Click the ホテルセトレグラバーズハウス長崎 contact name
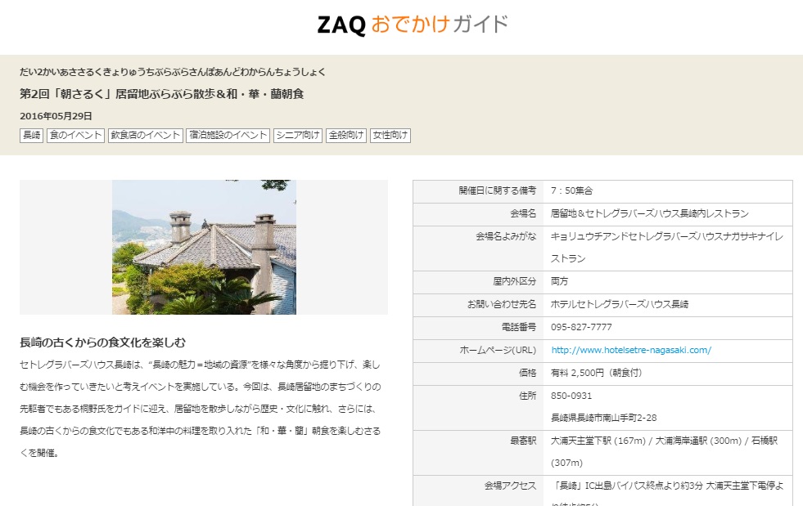The width and height of the screenshot is (803, 506). pos(620,304)
